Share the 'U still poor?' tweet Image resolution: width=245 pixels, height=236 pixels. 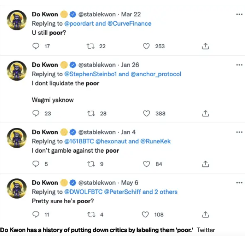pos(205,46)
